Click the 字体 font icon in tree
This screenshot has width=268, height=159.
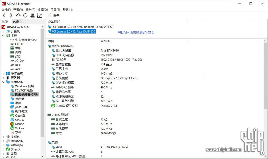click(12, 132)
